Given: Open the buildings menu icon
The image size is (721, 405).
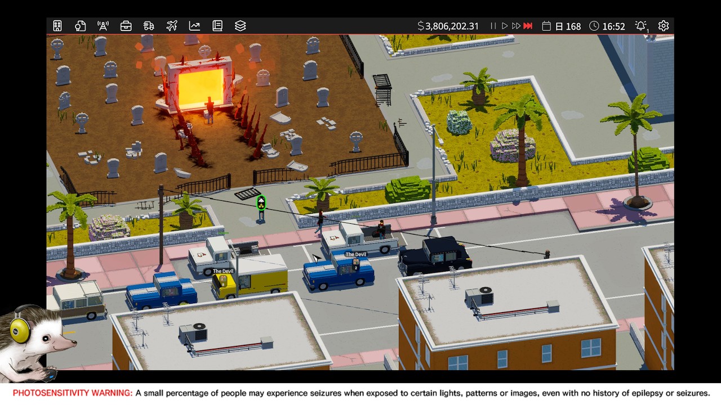Looking at the screenshot, I should coord(57,26).
